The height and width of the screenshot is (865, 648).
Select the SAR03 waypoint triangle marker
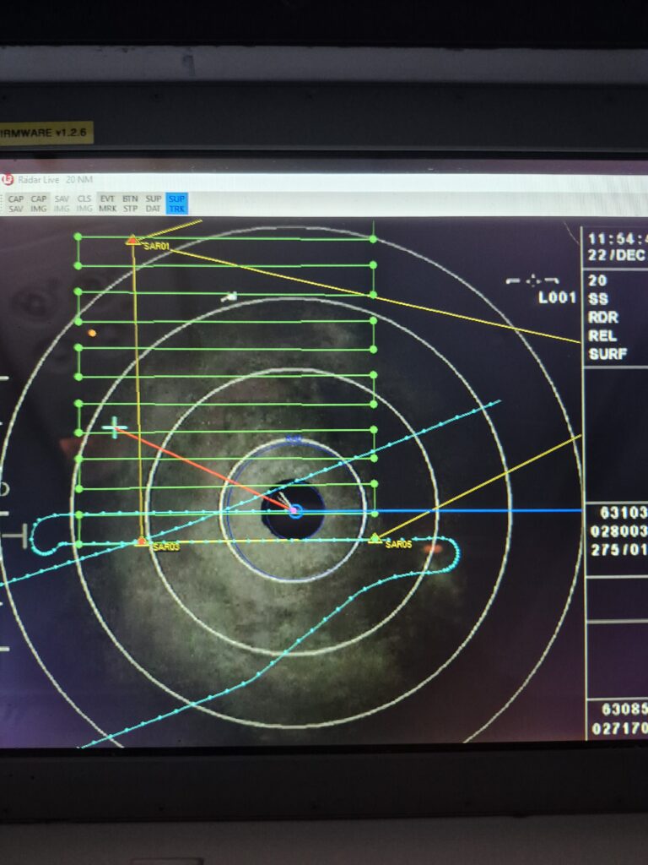(x=142, y=541)
